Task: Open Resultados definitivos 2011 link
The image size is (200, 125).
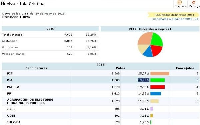Action: click(174, 15)
